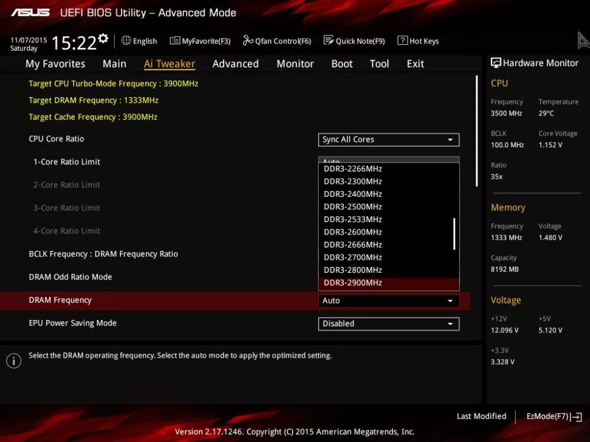Click Target CPU Turbo-Mode Frequency text
This screenshot has height=442, width=590.
click(x=113, y=84)
